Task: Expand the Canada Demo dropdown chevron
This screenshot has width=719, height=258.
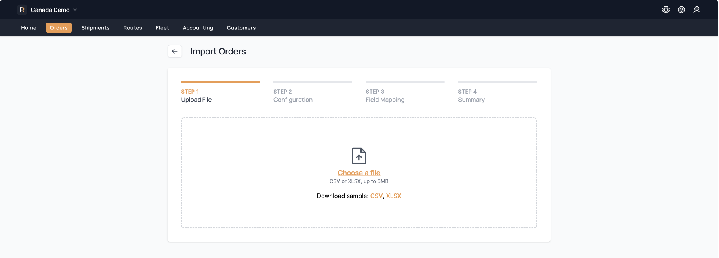Action: (75, 10)
